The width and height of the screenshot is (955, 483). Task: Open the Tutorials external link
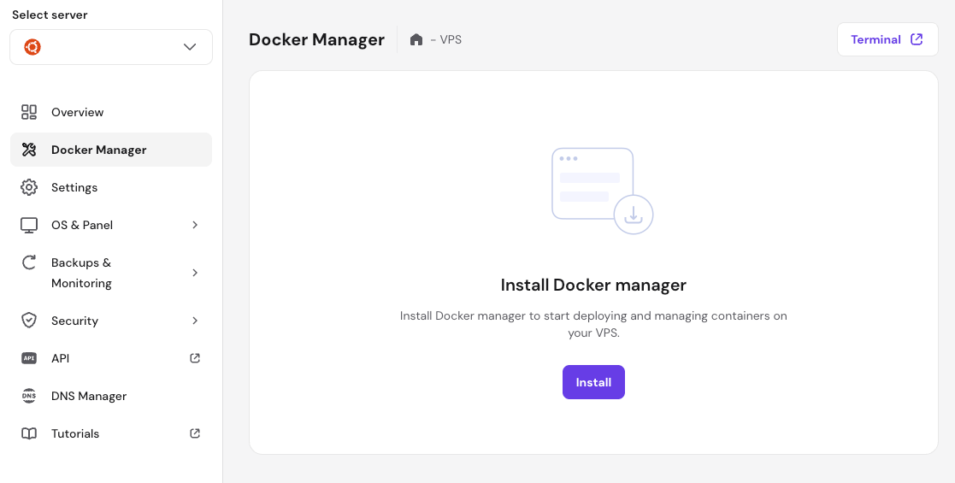click(x=195, y=433)
